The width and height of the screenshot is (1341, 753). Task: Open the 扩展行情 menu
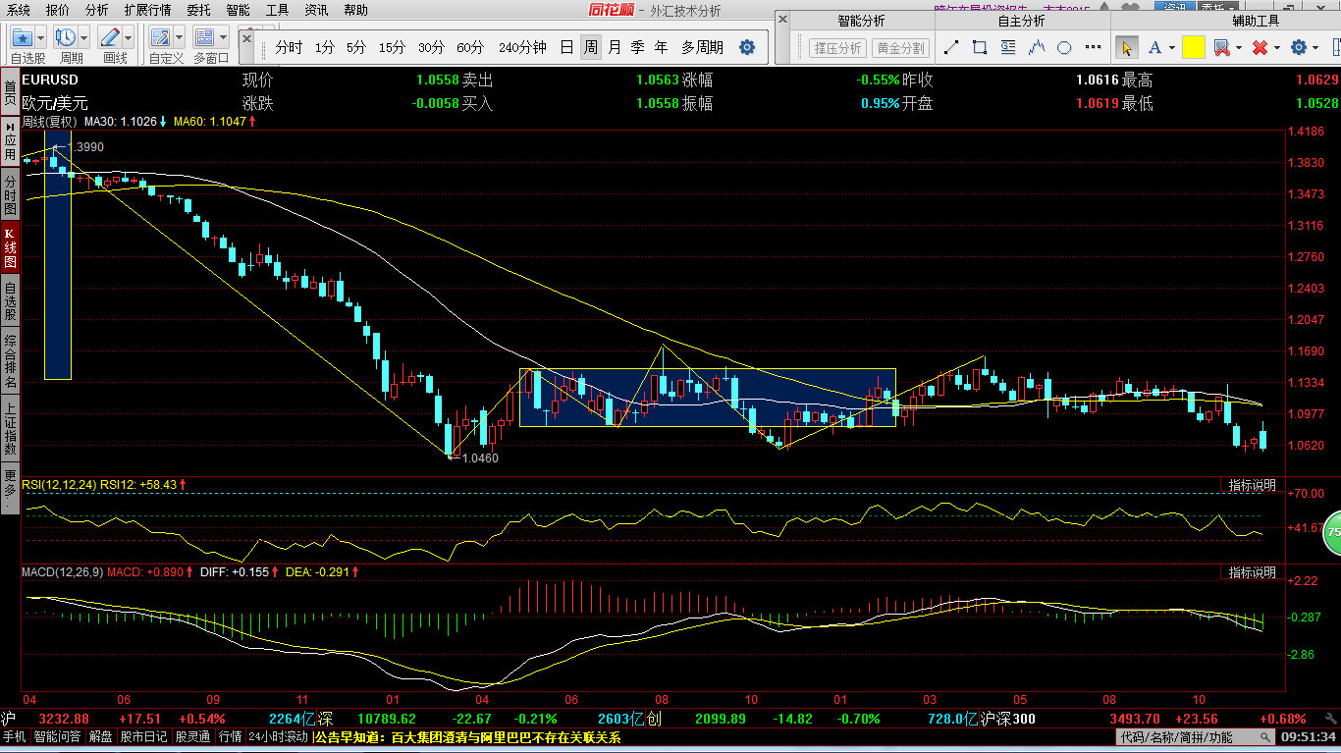click(x=147, y=10)
